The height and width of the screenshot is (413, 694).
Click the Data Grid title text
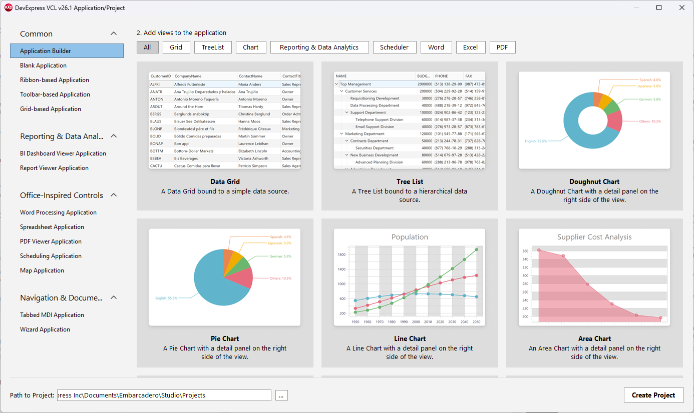(225, 182)
